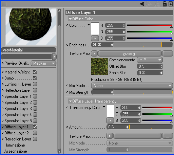Select Specular Layer 2 in channel list

click(18, 103)
